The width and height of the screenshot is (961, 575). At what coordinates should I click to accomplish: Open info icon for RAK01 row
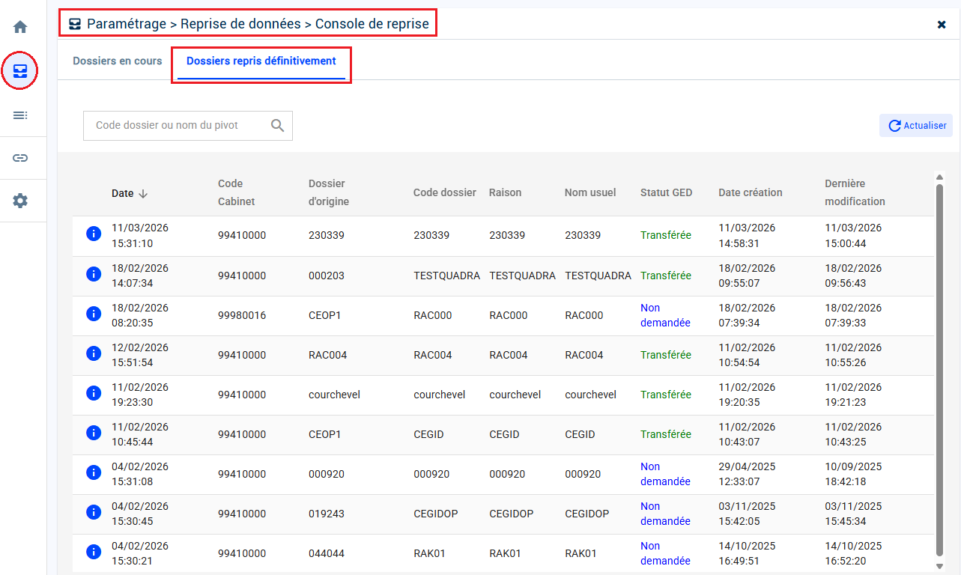(x=94, y=552)
